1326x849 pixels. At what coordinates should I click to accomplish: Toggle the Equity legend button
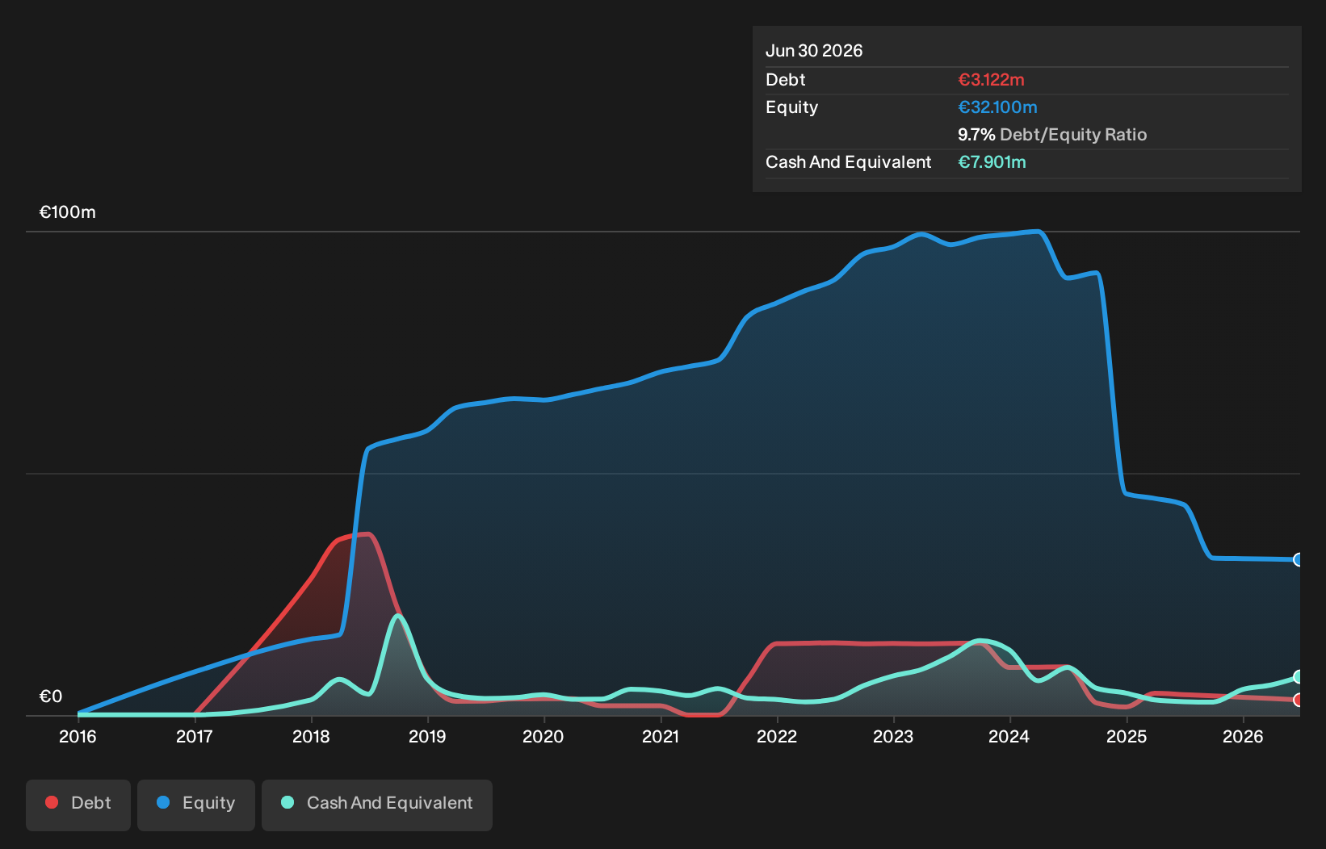196,805
